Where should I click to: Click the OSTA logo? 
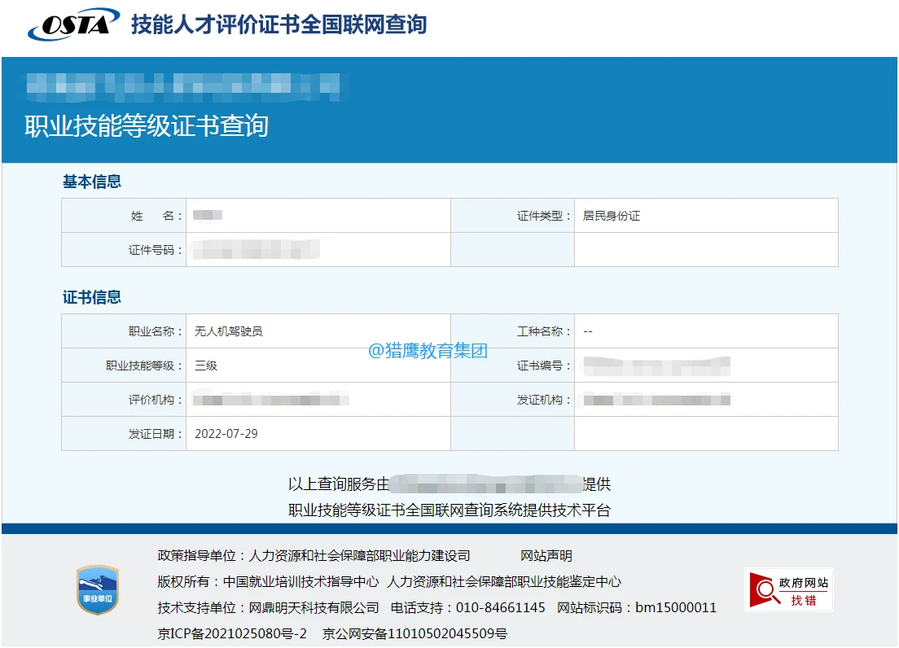74,24
